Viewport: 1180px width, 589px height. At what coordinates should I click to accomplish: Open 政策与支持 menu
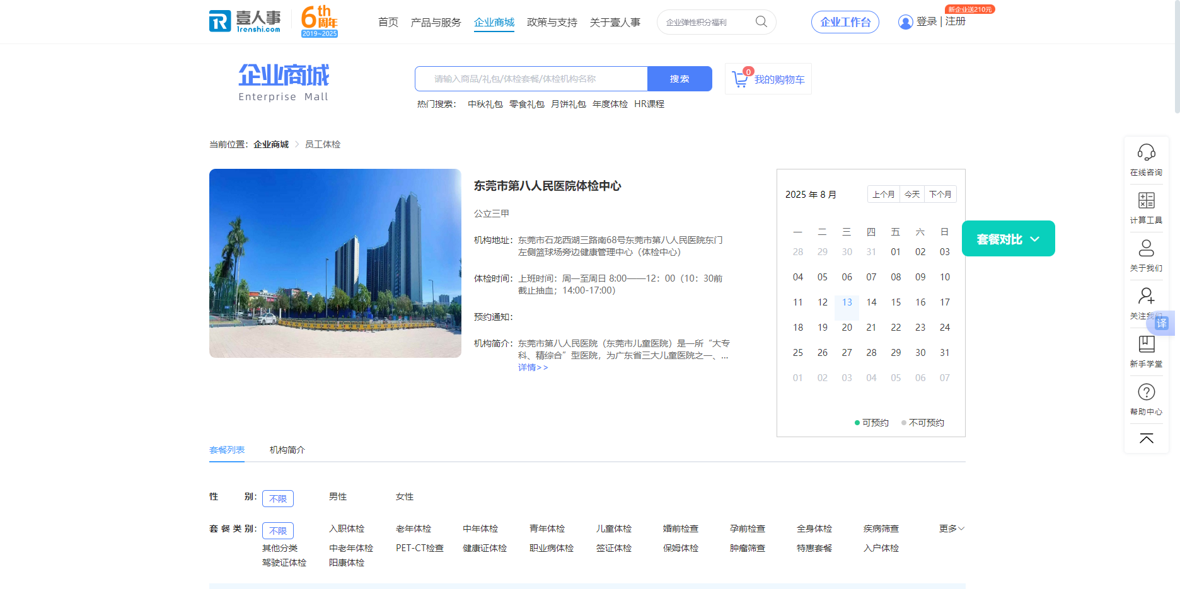552,22
